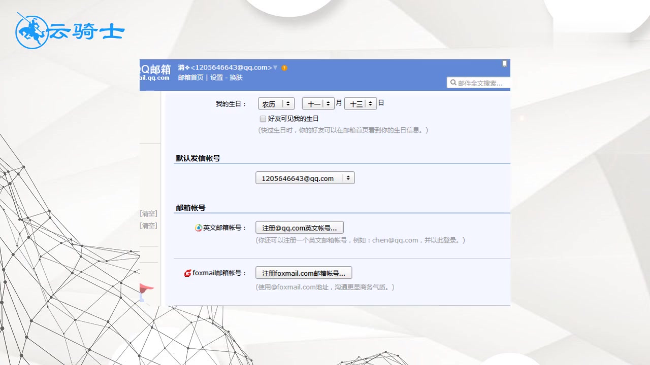Click the upper 清空 link in sidebar

149,214
